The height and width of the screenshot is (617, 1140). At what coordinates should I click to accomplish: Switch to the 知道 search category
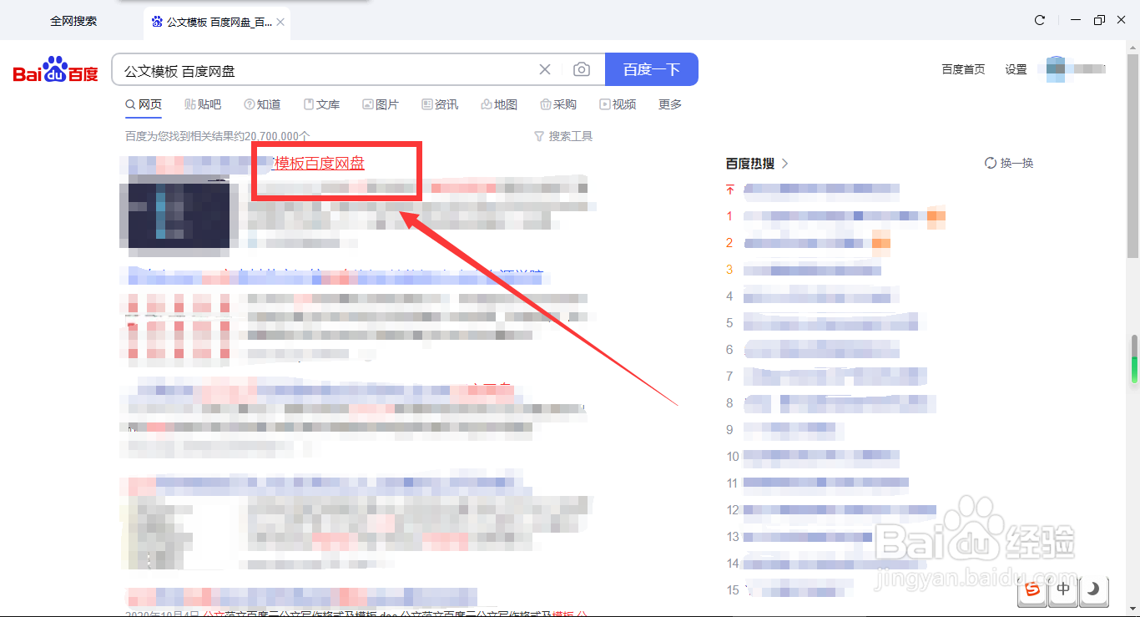(262, 104)
